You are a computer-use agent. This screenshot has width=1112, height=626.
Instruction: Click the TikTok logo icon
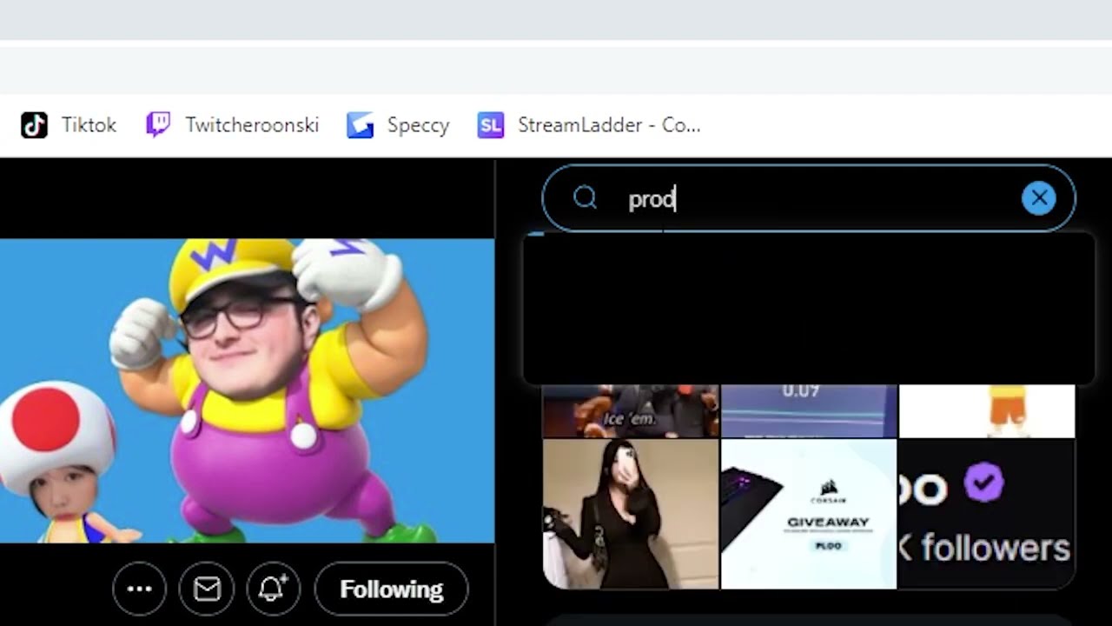click(x=35, y=125)
